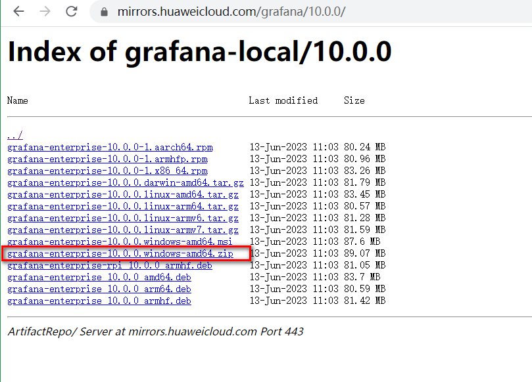Download the darwin-amd64.tar.gz package
Screen dimensions: 532x382
tap(125, 183)
